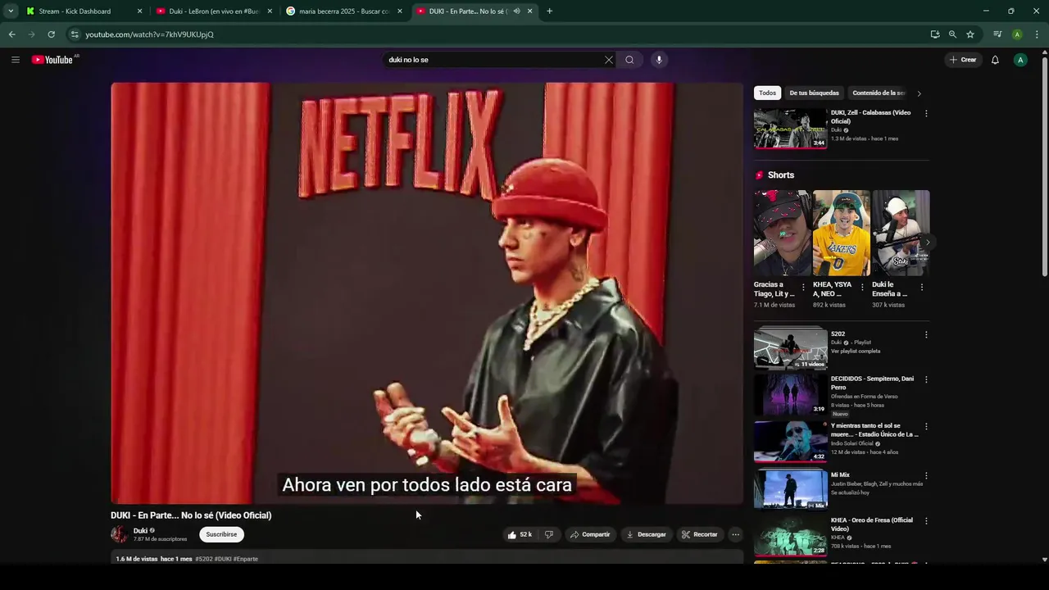Open the notifications bell
1049x590 pixels.
995,60
